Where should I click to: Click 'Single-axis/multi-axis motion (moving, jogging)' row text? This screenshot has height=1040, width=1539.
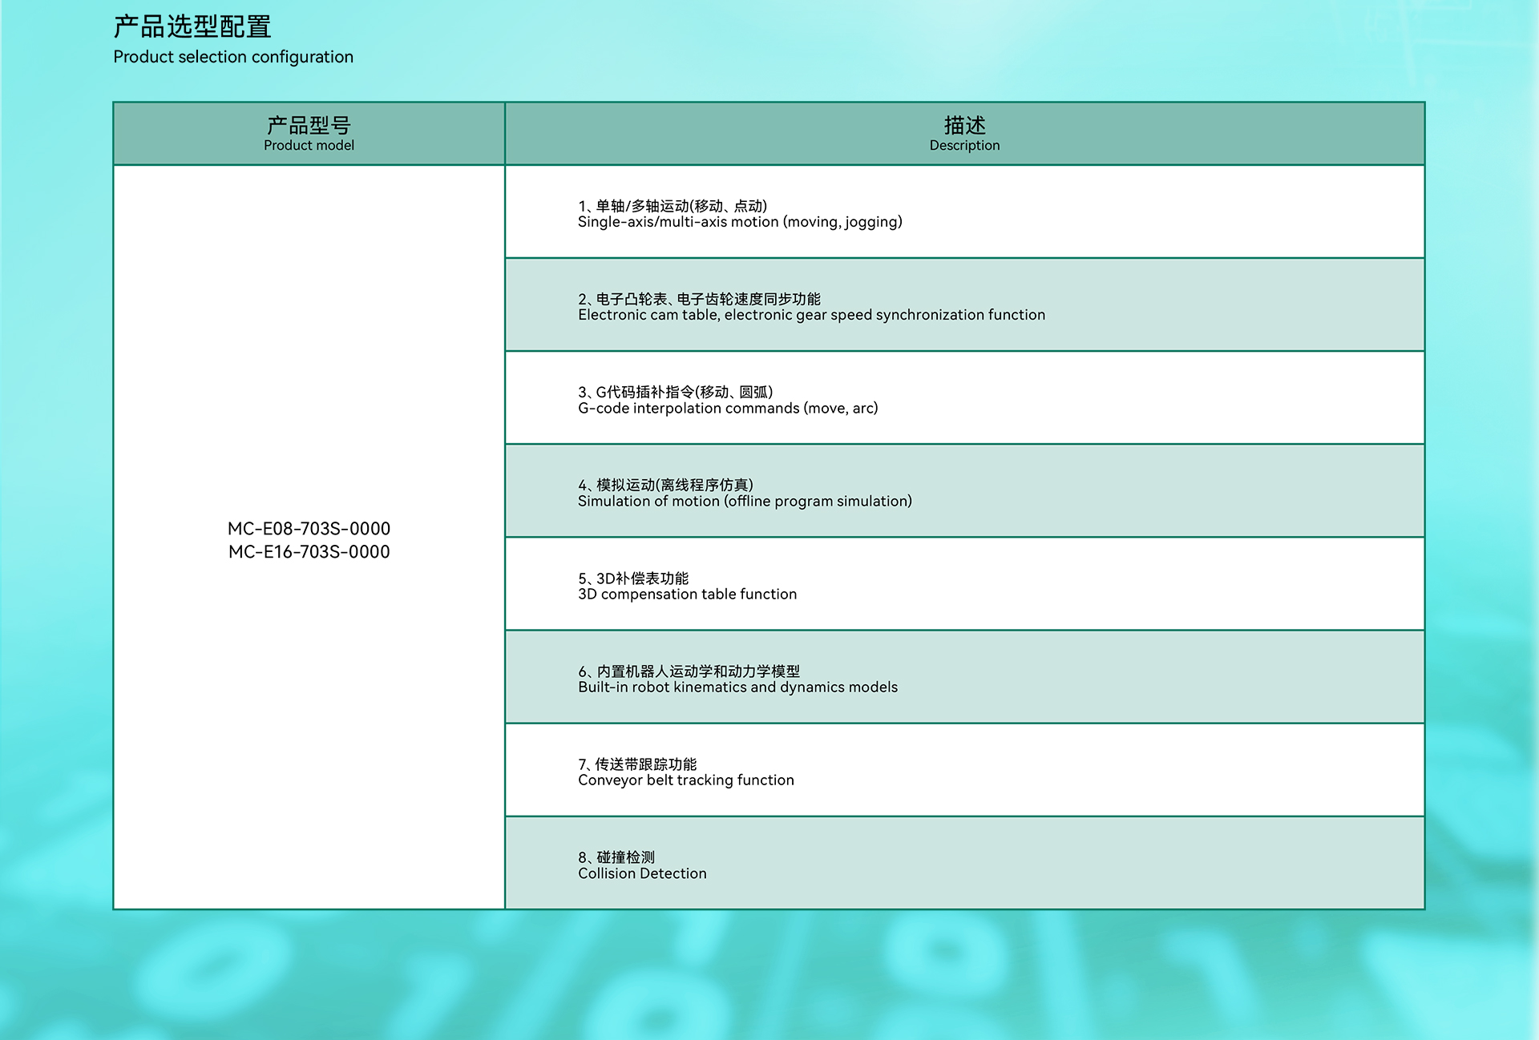click(740, 222)
